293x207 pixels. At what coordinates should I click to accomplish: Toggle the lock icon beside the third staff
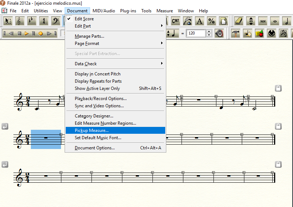point(278,164)
